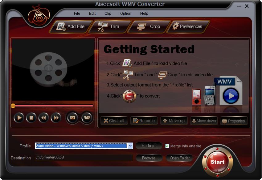Rewind the preview video
Viewport: 262px width, 180px height.
(43, 118)
